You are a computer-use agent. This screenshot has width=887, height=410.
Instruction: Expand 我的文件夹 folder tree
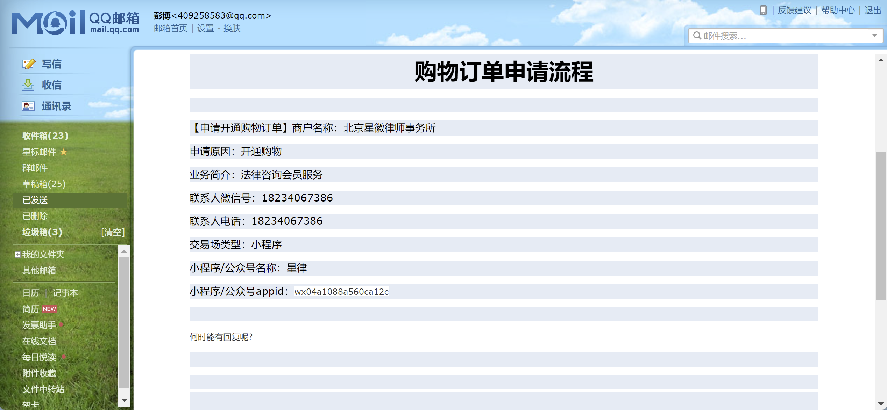click(17, 255)
